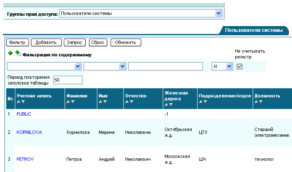Click the add filter group icon
Screen dimensions: 292x172
tap(18, 53)
